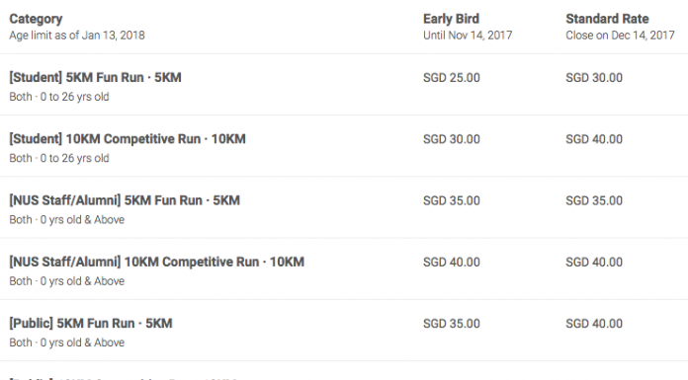
Task: Click the partially visible Public 10KM row
Action: [344, 372]
